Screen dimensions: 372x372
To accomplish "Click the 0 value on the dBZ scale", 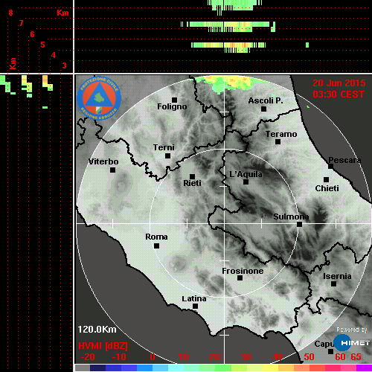I will [x=153, y=357].
